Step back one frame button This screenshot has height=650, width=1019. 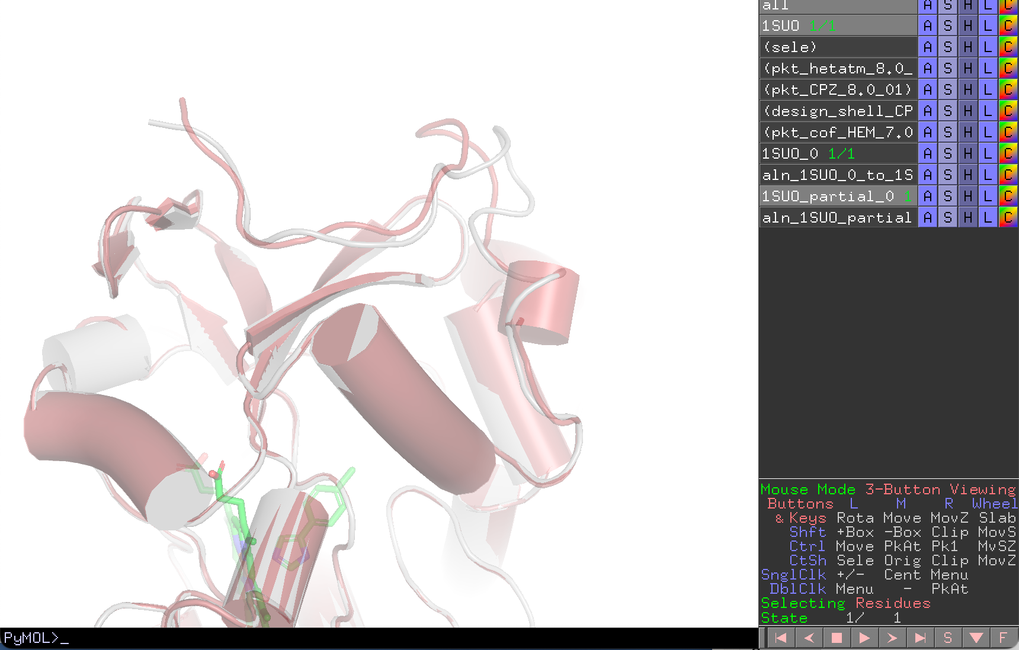[x=809, y=638]
